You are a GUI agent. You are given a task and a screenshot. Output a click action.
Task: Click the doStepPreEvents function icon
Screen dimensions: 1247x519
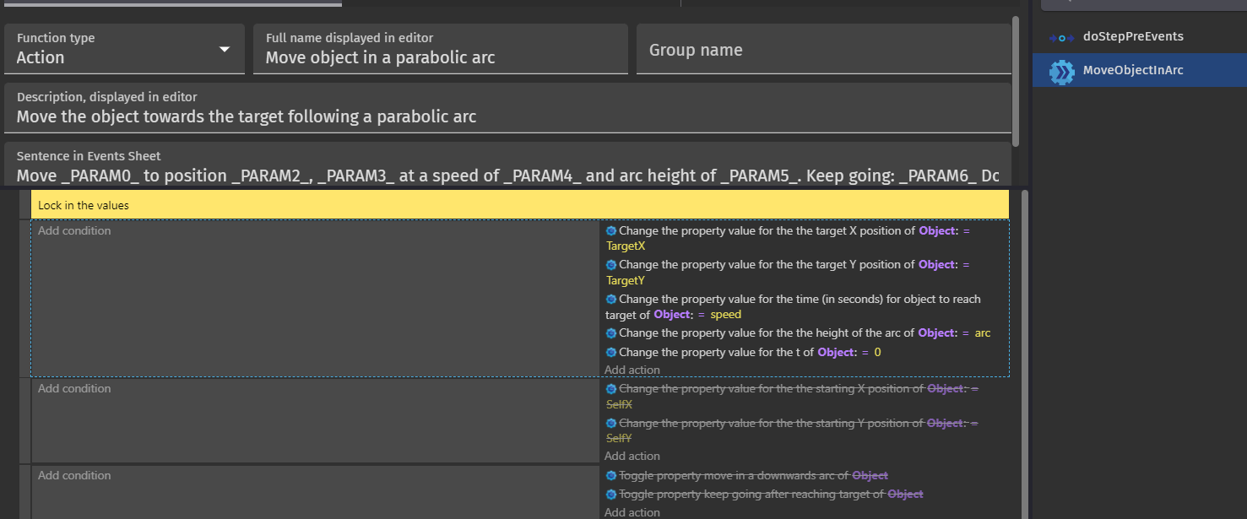click(x=1060, y=37)
